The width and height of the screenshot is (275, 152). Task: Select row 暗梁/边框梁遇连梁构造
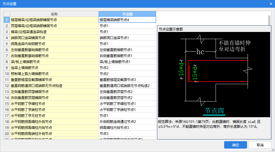click(x=54, y=32)
